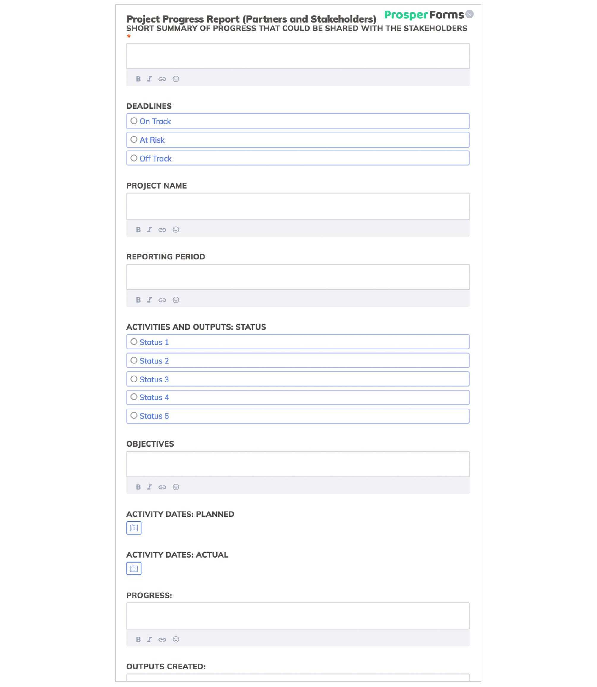The width and height of the screenshot is (597, 687).
Task: Click the Calendar icon for Planned dates
Action: pyautogui.click(x=133, y=528)
